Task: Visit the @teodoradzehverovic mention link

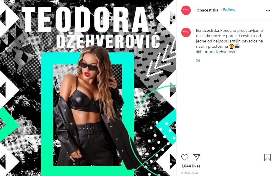Action: 216,52
